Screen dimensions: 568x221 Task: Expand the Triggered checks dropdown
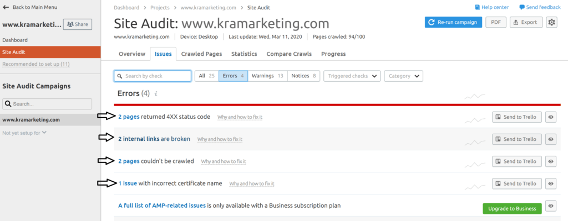click(x=352, y=76)
